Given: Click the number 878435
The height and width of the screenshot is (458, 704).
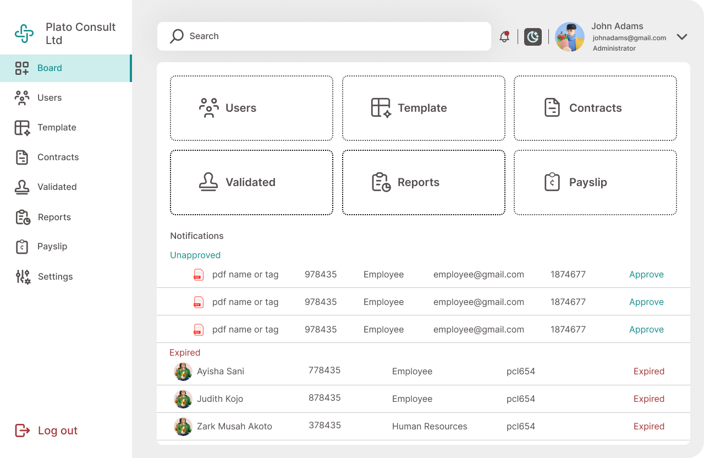Looking at the screenshot, I should pyautogui.click(x=324, y=398).
